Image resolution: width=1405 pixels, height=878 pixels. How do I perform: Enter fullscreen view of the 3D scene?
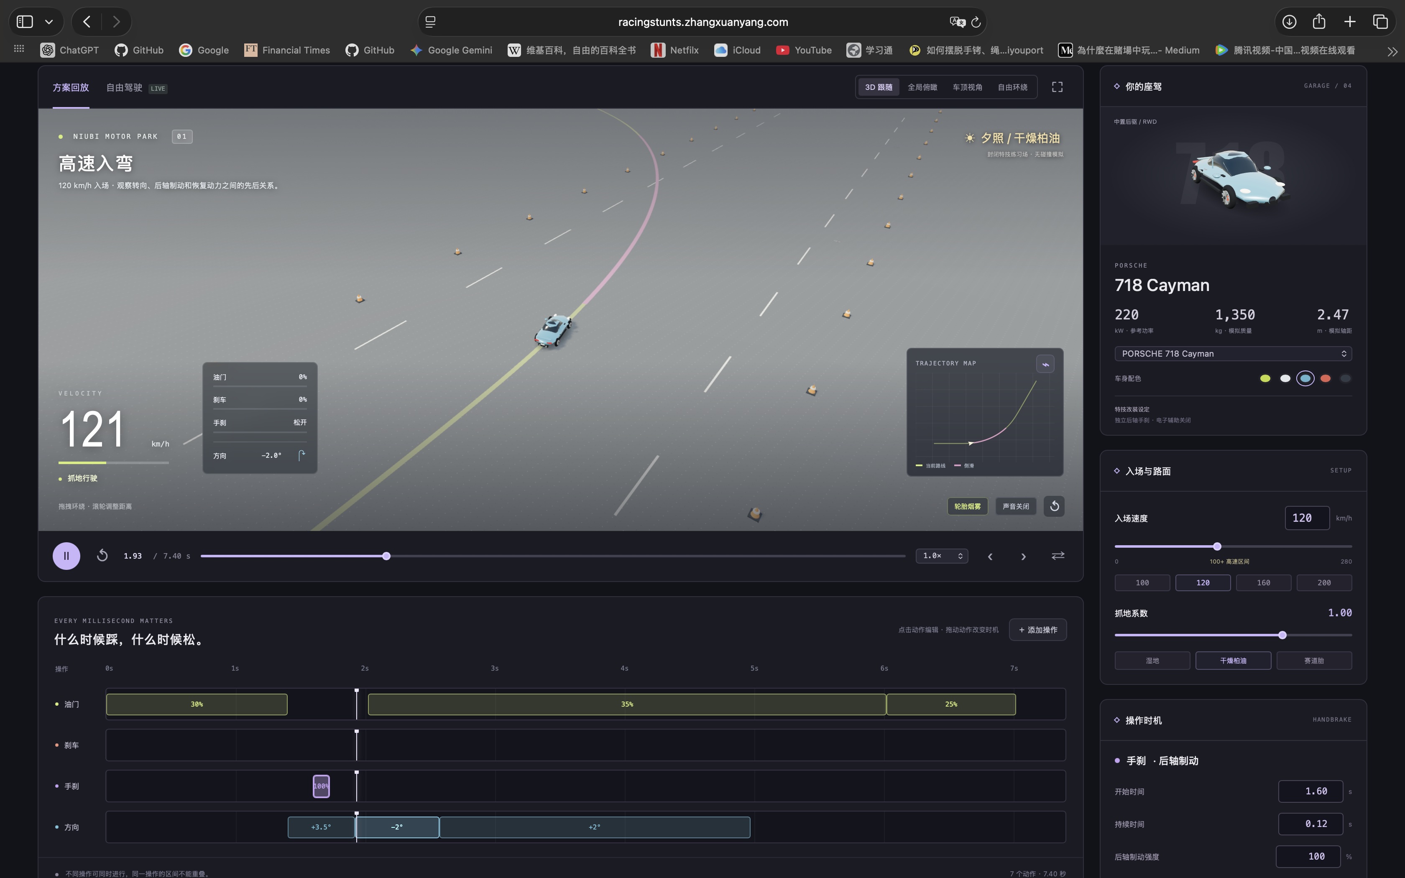(1057, 87)
